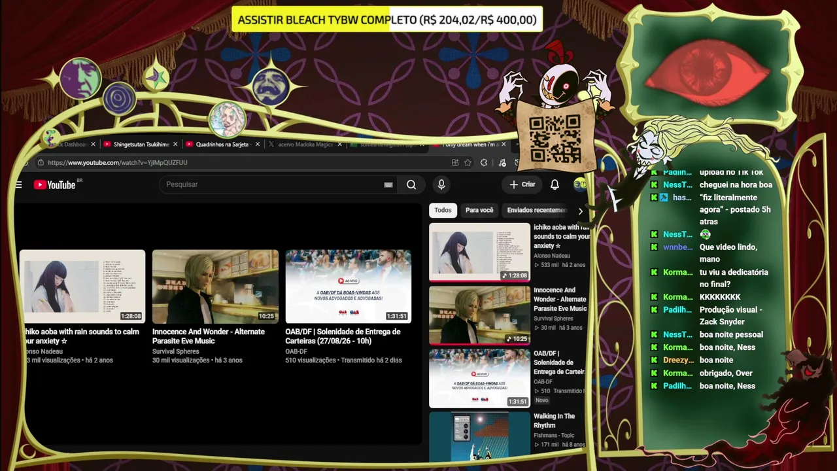
Task: Click '510 visualizações' under OAB/DF end-screen video
Action: pos(310,360)
